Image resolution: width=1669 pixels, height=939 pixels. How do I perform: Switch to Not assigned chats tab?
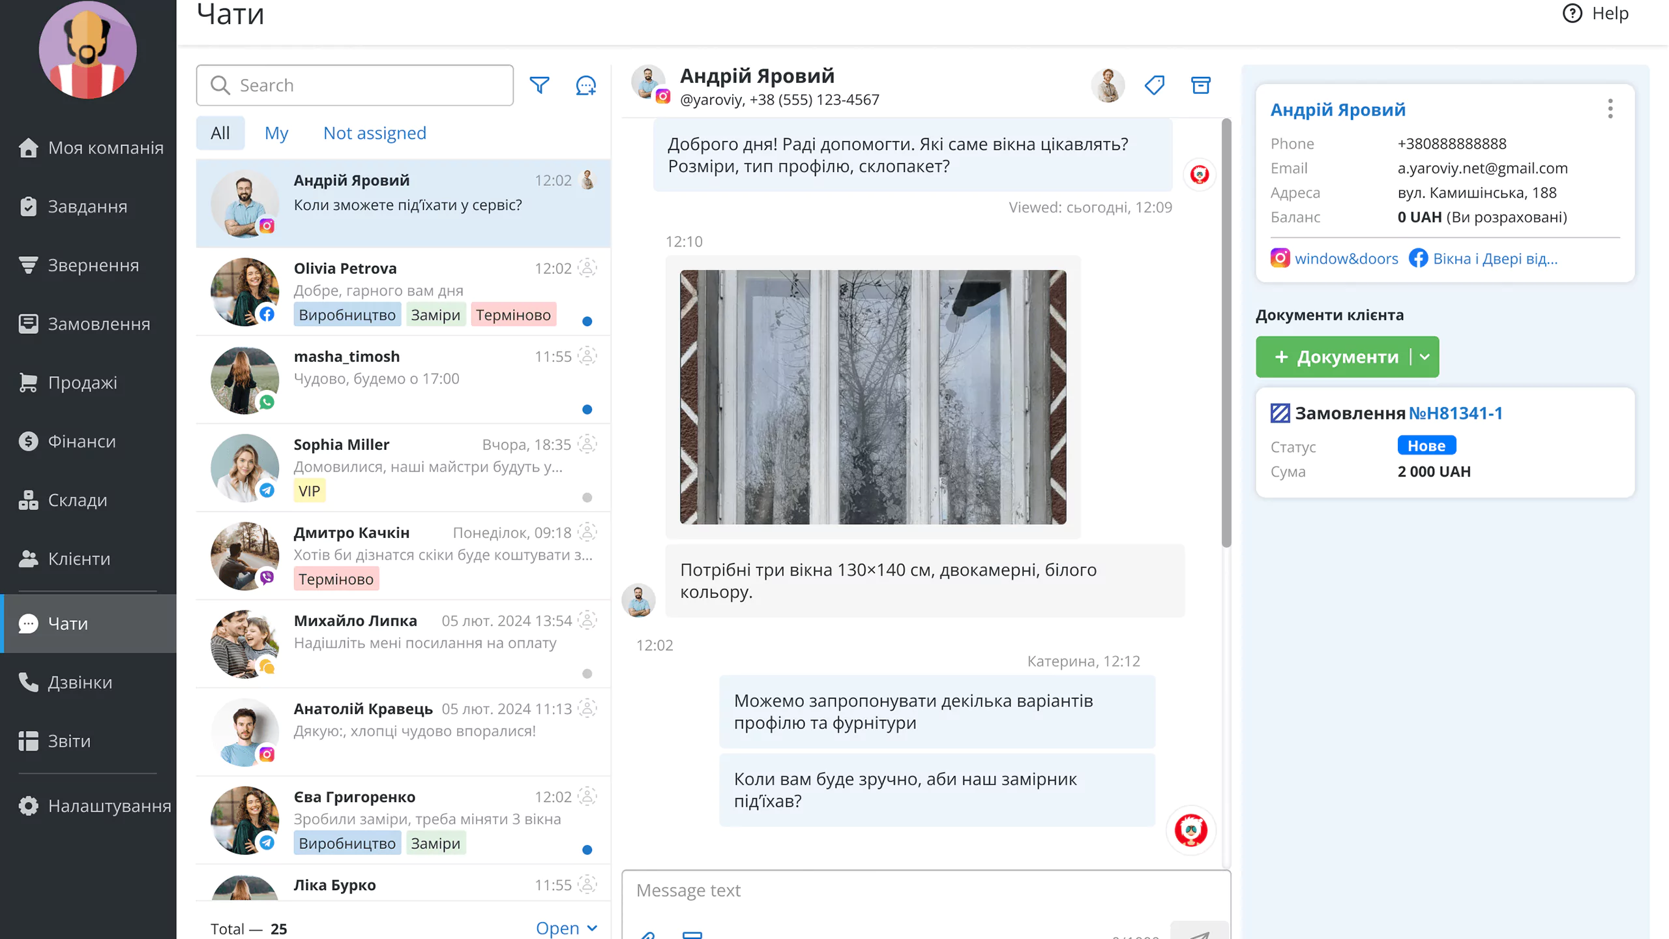375,133
